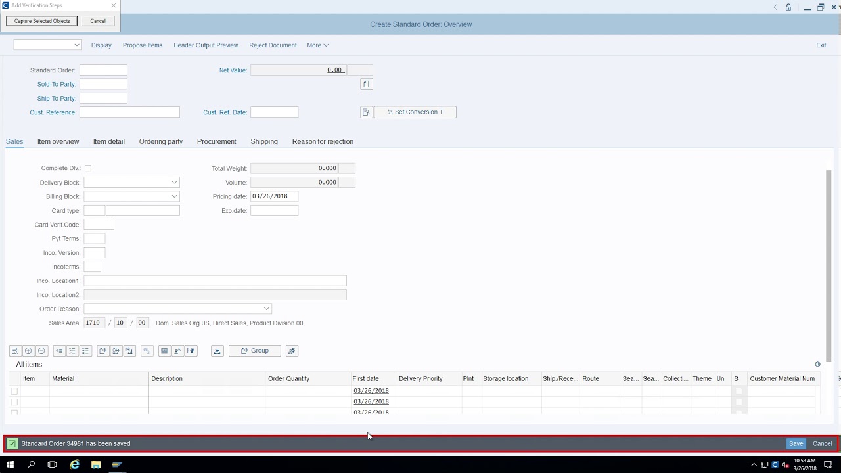Open the Shipping tab
The height and width of the screenshot is (473, 841).
tap(264, 141)
